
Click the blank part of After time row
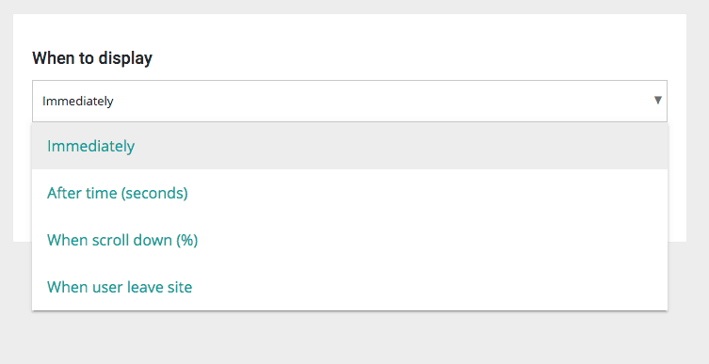(425, 193)
